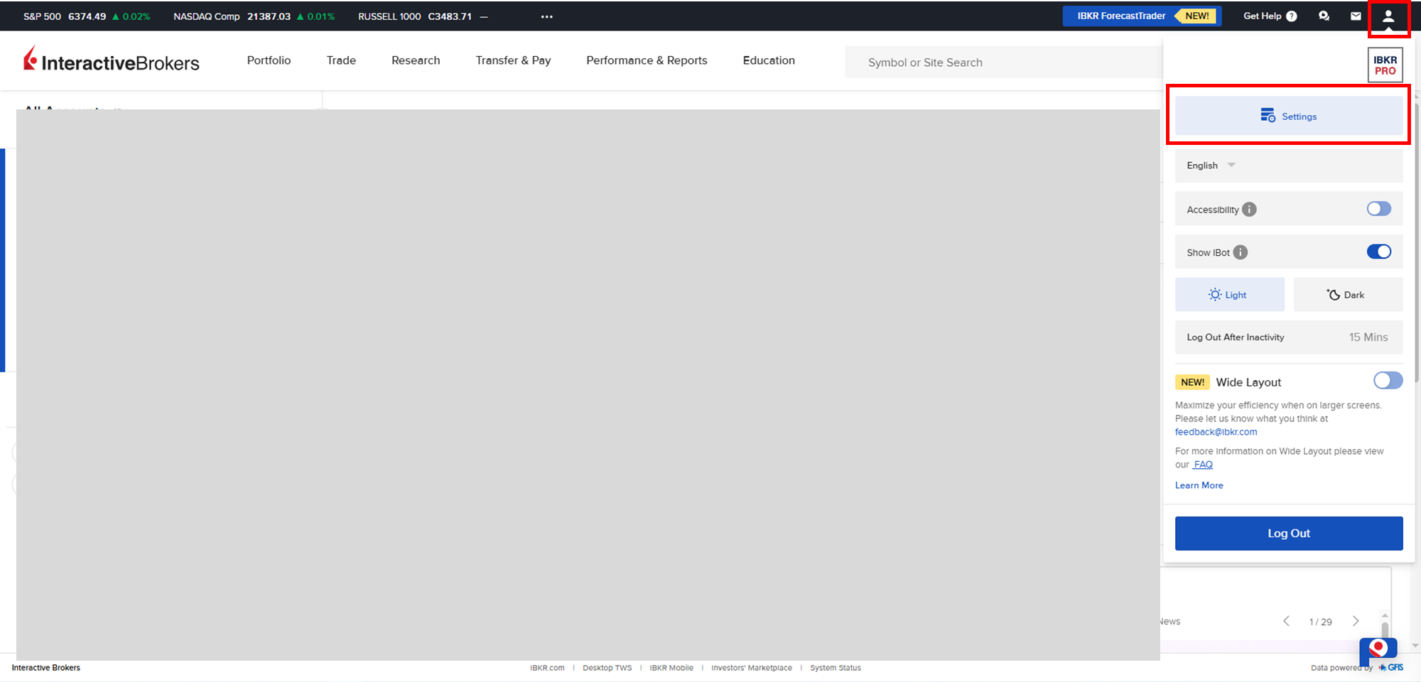Open the Settings button in user panel
Image resolution: width=1421 pixels, height=682 pixels.
1288,117
